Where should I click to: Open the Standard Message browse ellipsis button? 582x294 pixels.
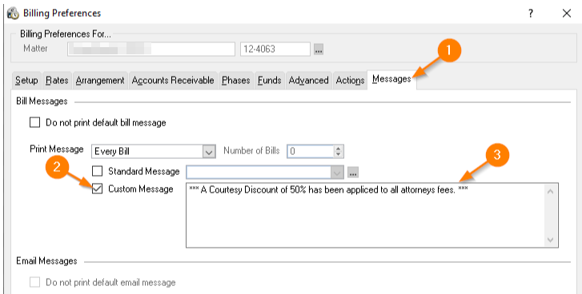[x=353, y=173]
